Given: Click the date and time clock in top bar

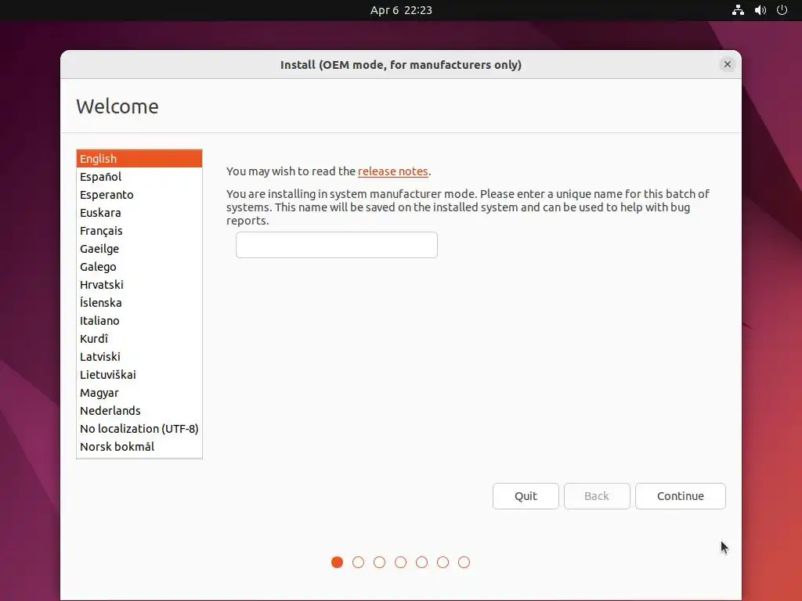Looking at the screenshot, I should tap(401, 10).
